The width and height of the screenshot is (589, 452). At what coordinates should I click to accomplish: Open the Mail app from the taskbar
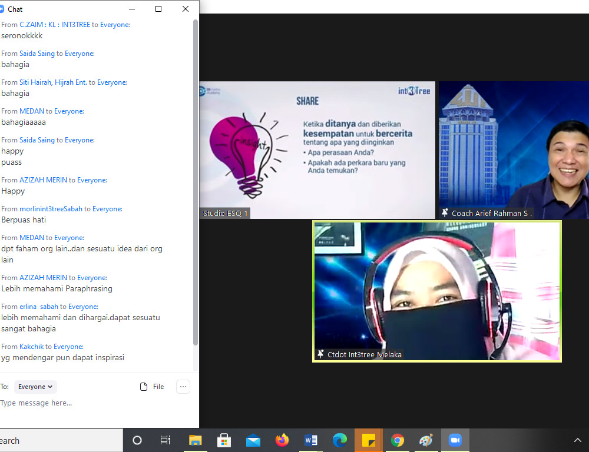[253, 440]
